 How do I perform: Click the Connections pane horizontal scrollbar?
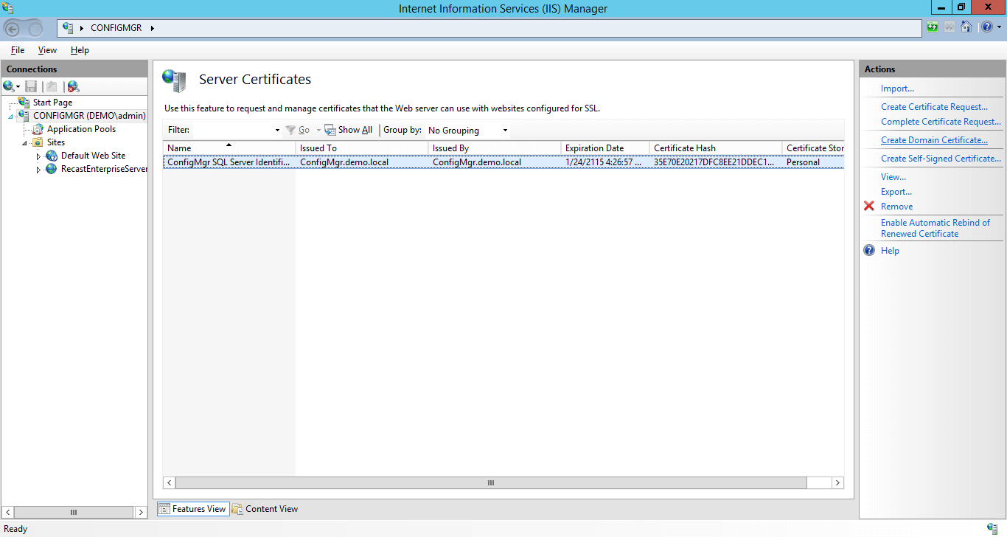click(x=73, y=512)
